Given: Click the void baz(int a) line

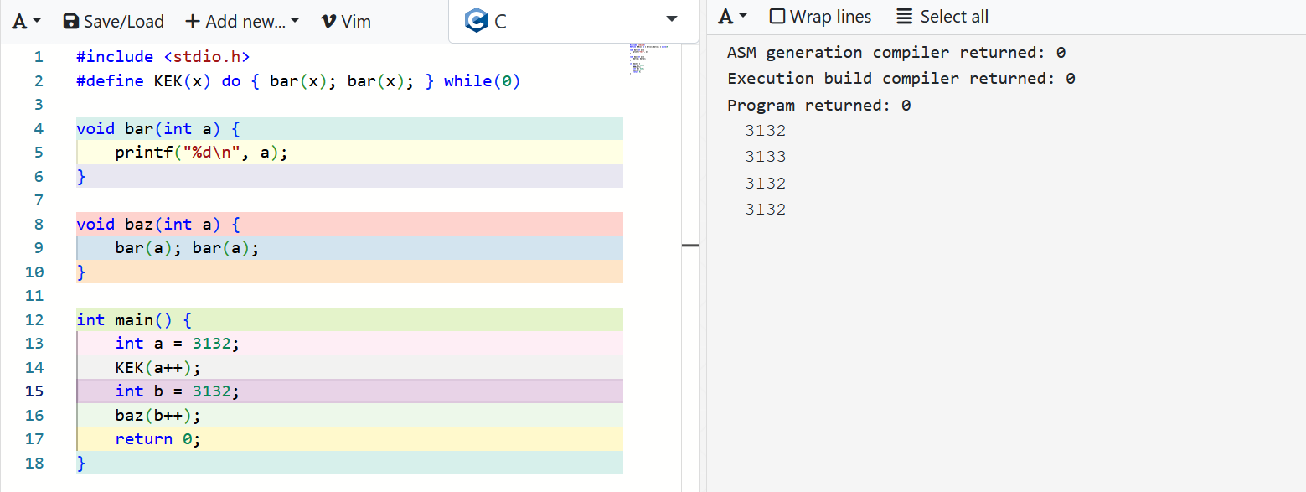Looking at the screenshot, I should (349, 224).
